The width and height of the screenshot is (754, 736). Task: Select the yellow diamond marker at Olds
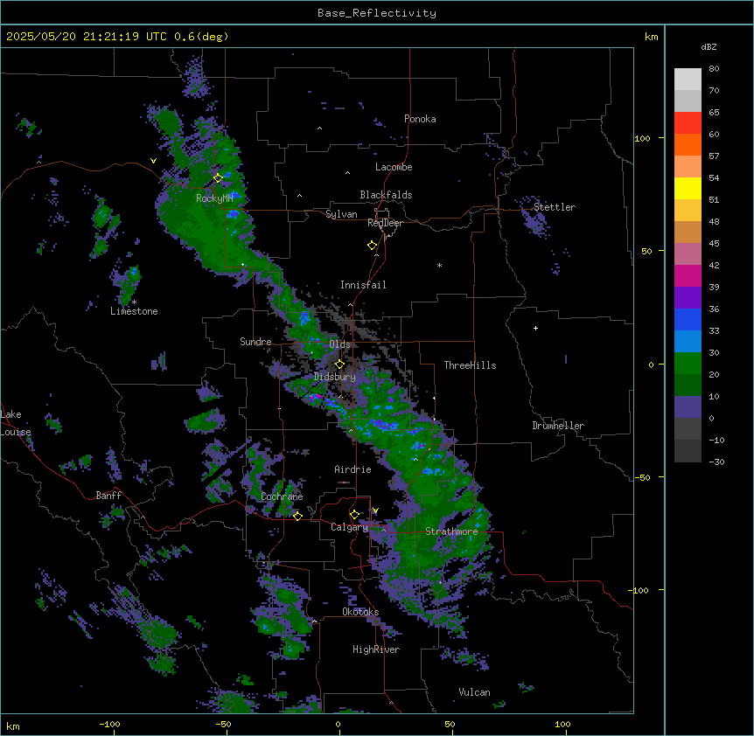[x=339, y=365]
